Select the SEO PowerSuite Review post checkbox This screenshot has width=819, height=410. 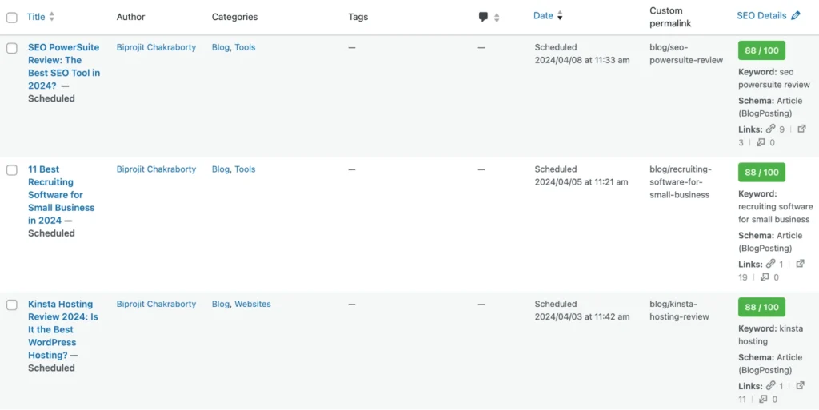pos(12,48)
